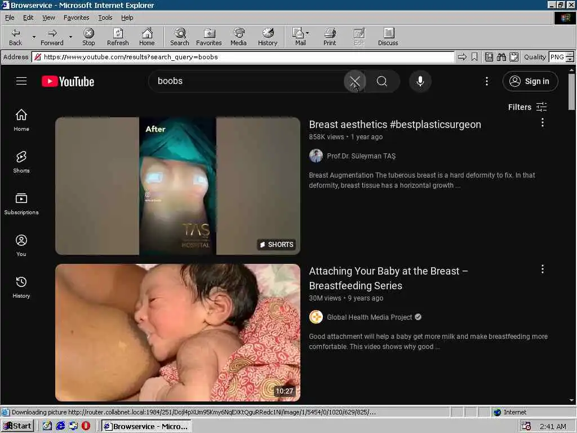This screenshot has height=433, width=577.
Task: Open Global Health Media Project channel
Action: pos(370,317)
